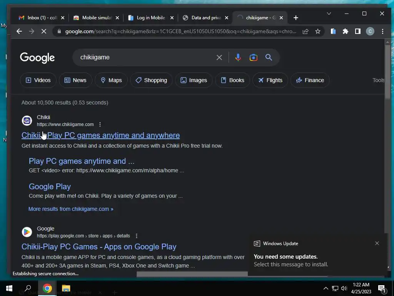Image resolution: width=394 pixels, height=296 pixels.
Task: Open the volume control in tray
Action: click(x=344, y=288)
